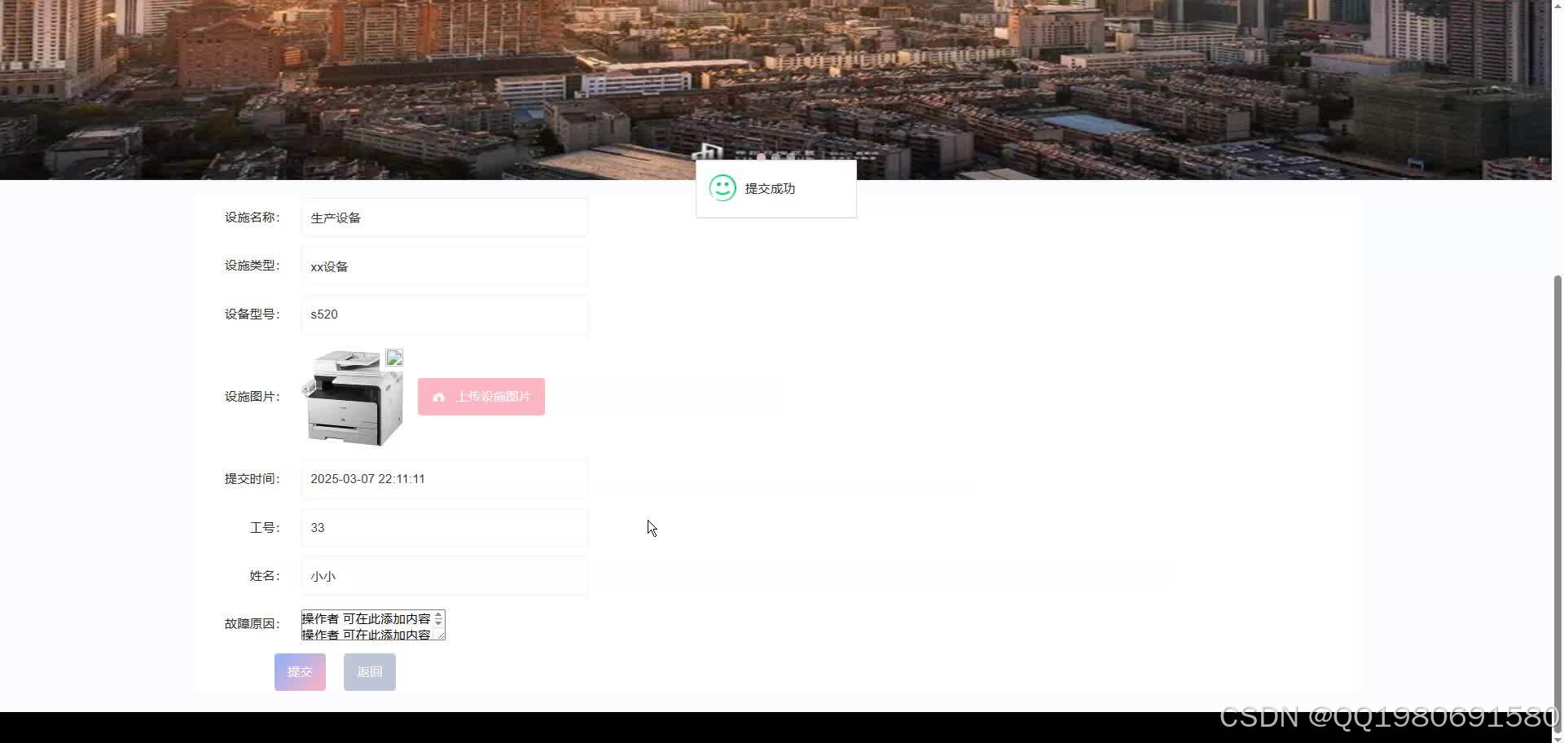Click the 提交 submit button
1564x743 pixels.
(x=300, y=672)
